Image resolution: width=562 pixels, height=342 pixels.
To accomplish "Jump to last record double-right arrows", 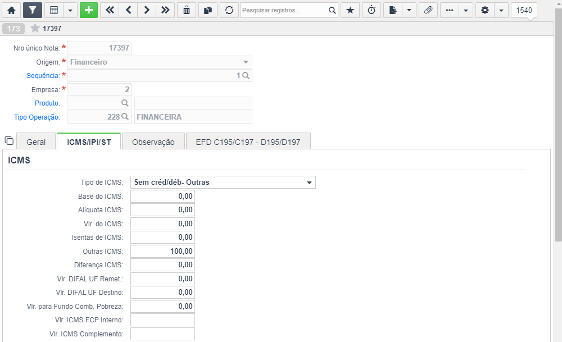I will [165, 10].
